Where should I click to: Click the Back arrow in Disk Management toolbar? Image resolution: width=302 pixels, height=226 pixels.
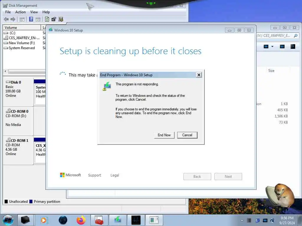pos(6,19)
